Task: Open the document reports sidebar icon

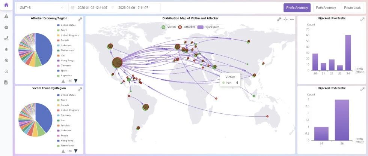Action: (6, 82)
